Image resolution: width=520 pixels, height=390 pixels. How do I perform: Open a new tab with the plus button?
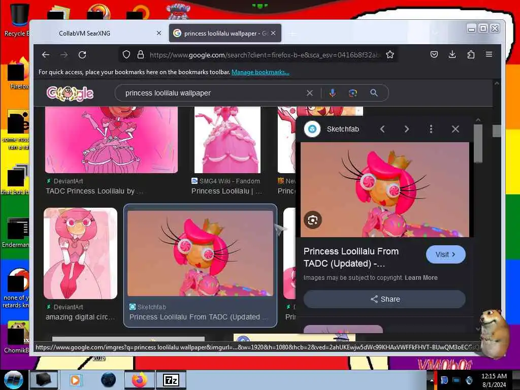(292, 34)
